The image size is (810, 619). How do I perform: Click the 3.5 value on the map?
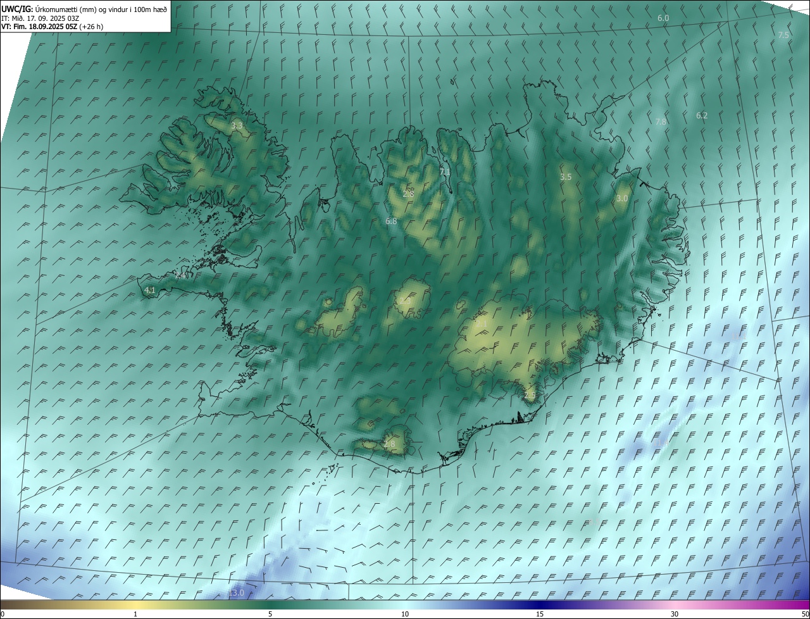coord(566,177)
